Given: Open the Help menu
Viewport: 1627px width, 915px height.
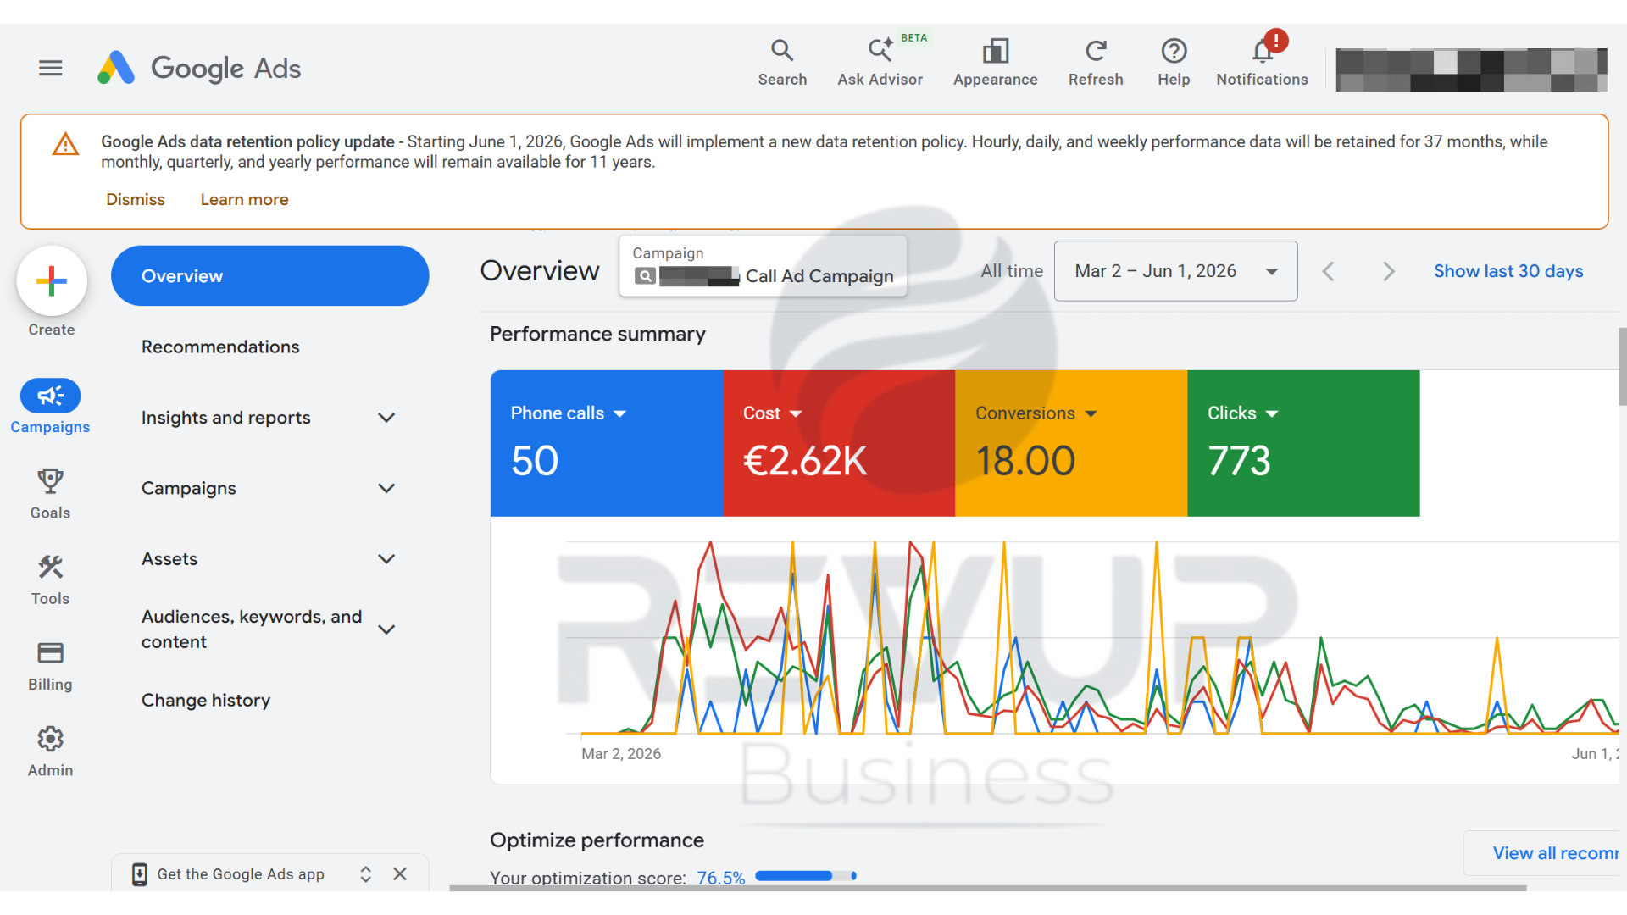Looking at the screenshot, I should point(1174,63).
